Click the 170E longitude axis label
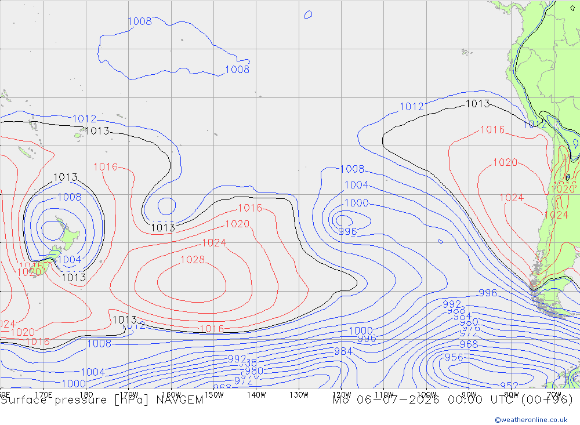This screenshot has height=425, width=580. (x=43, y=395)
